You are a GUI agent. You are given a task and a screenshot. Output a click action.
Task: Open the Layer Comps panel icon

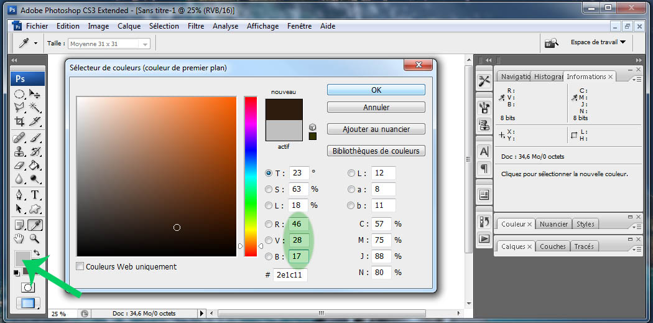[484, 195]
